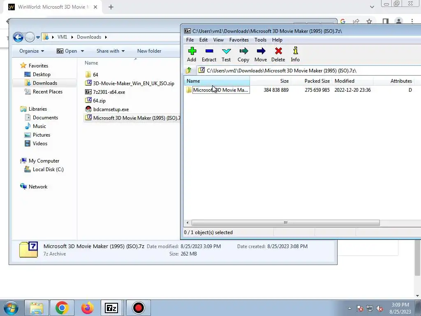
Task: Open Bandicam recorder on the taskbar
Action: (139, 308)
